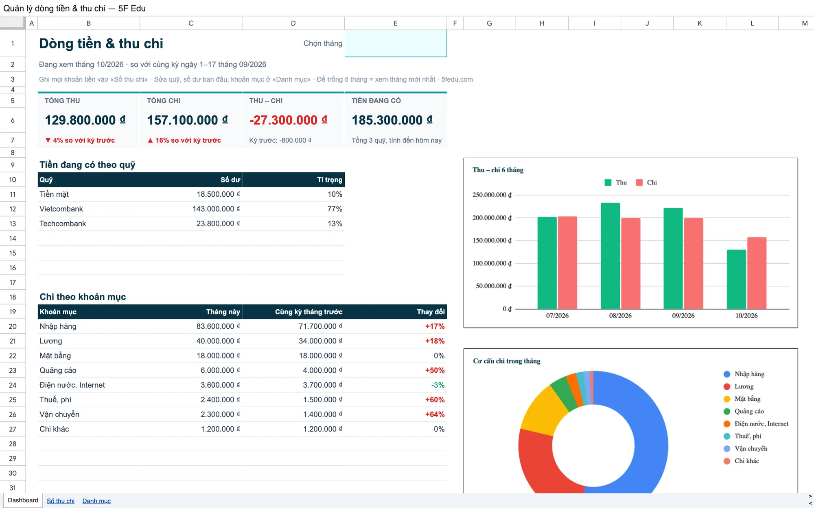Screen dimensions: 814x508
Task: Select column B header
Action: pyautogui.click(x=89, y=23)
